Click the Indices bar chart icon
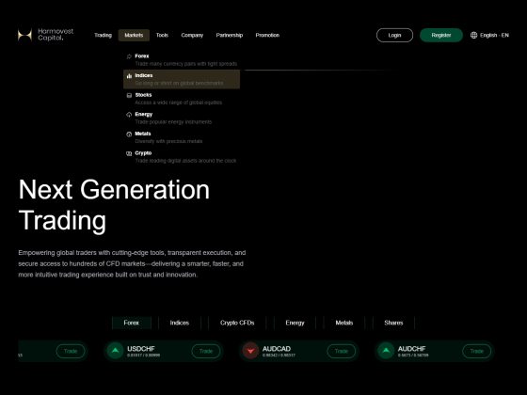 (129, 76)
